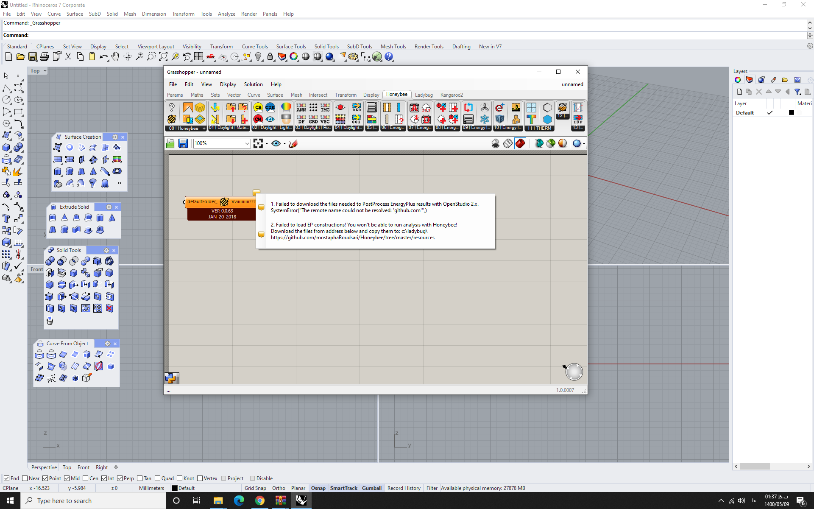This screenshot has height=509, width=814.
Task: Click the Save icon in Rhino toolbar
Action: [x=33, y=57]
